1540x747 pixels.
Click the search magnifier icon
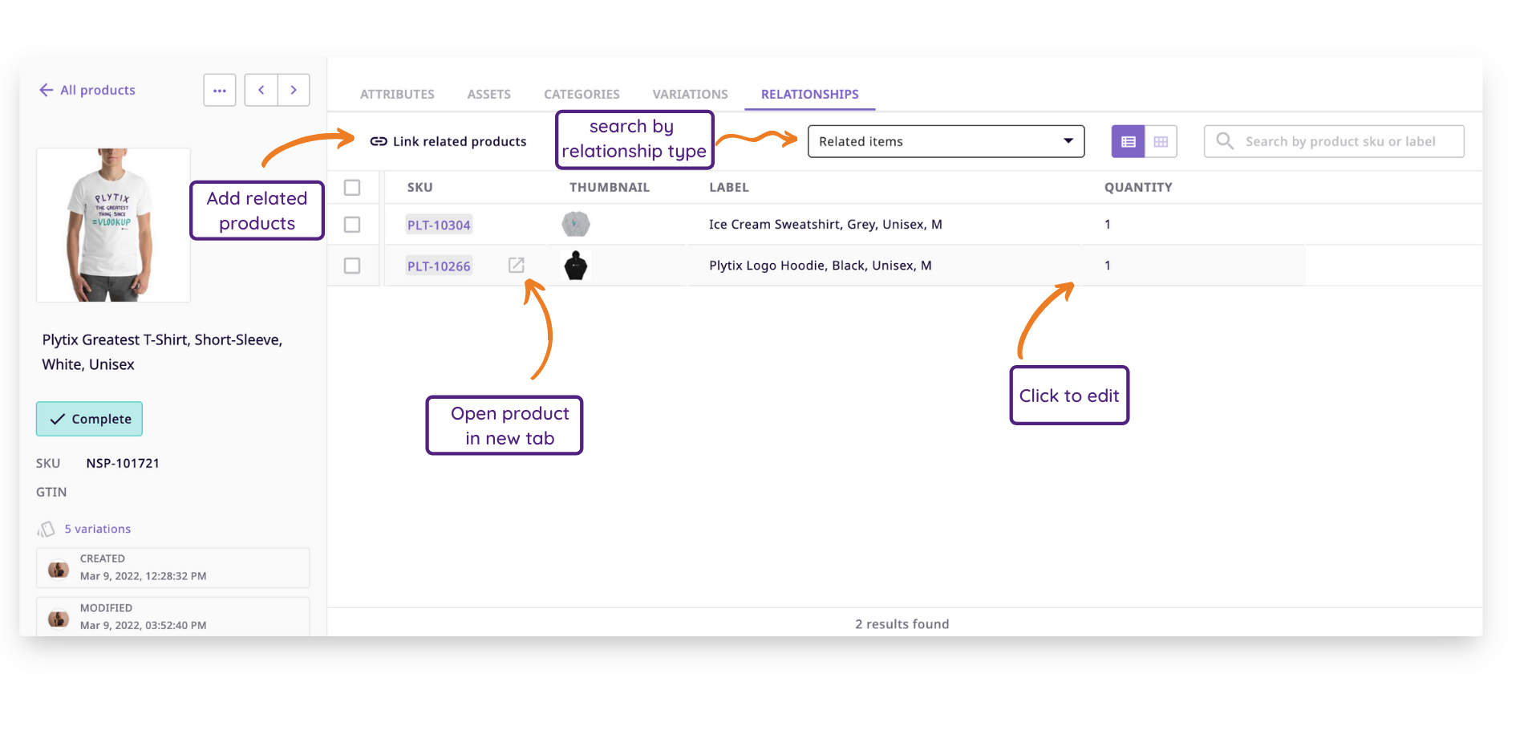pos(1224,141)
